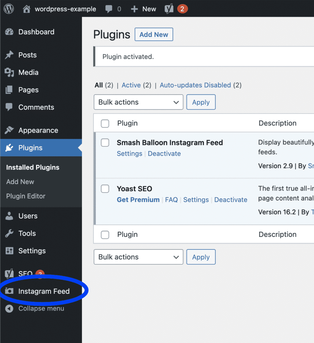Image resolution: width=314 pixels, height=343 pixels.
Task: Click the Users person icon
Action: [x=9, y=216]
